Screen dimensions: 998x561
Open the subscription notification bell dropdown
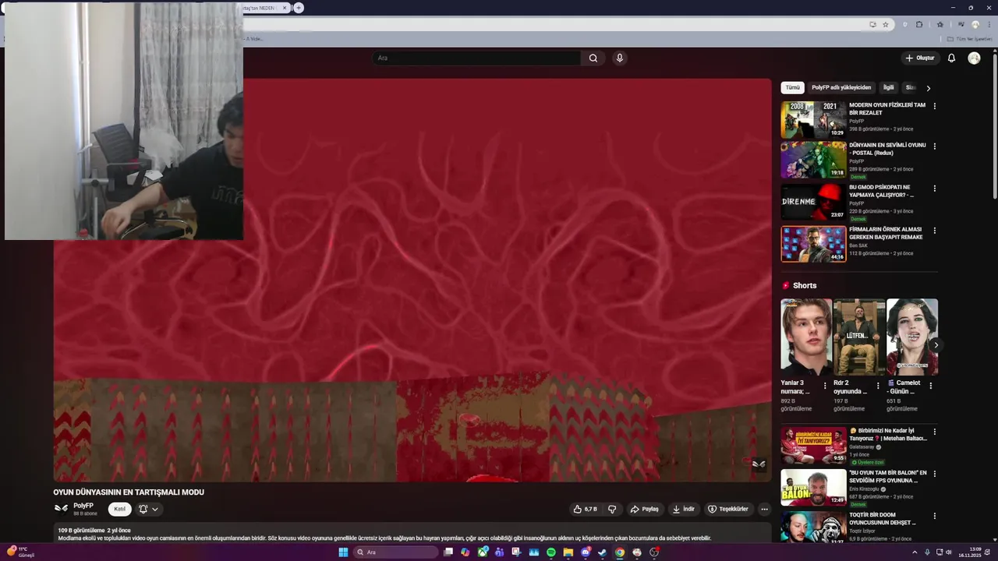(148, 509)
